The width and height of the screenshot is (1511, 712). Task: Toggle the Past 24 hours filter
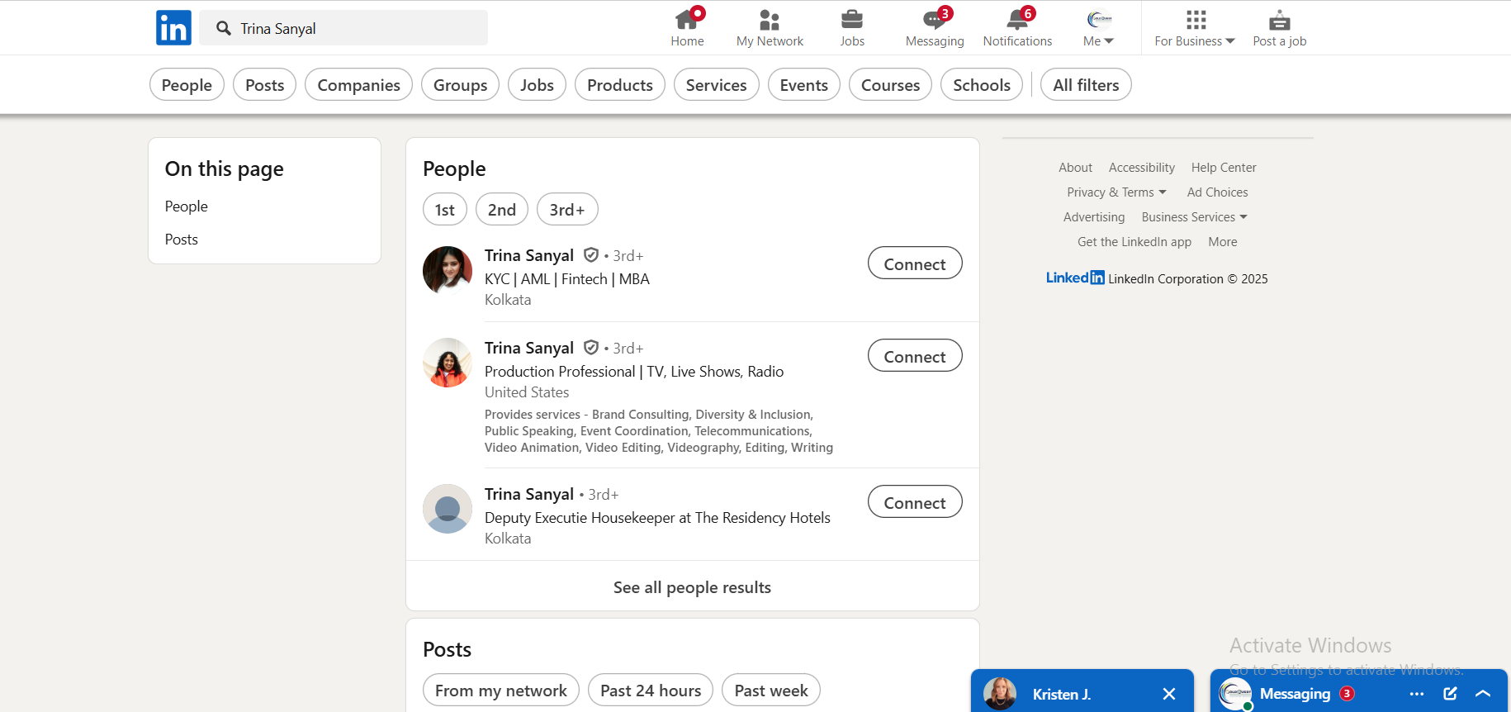coord(650,691)
